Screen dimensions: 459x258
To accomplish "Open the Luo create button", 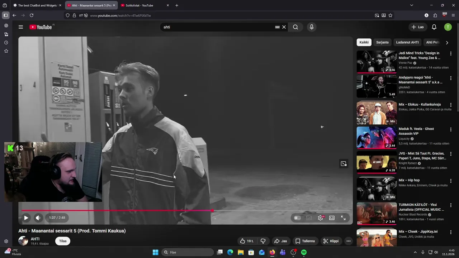I will pyautogui.click(x=418, y=27).
